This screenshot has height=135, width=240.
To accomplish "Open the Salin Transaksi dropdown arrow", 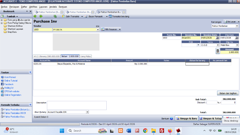I will (x=82, y=17).
